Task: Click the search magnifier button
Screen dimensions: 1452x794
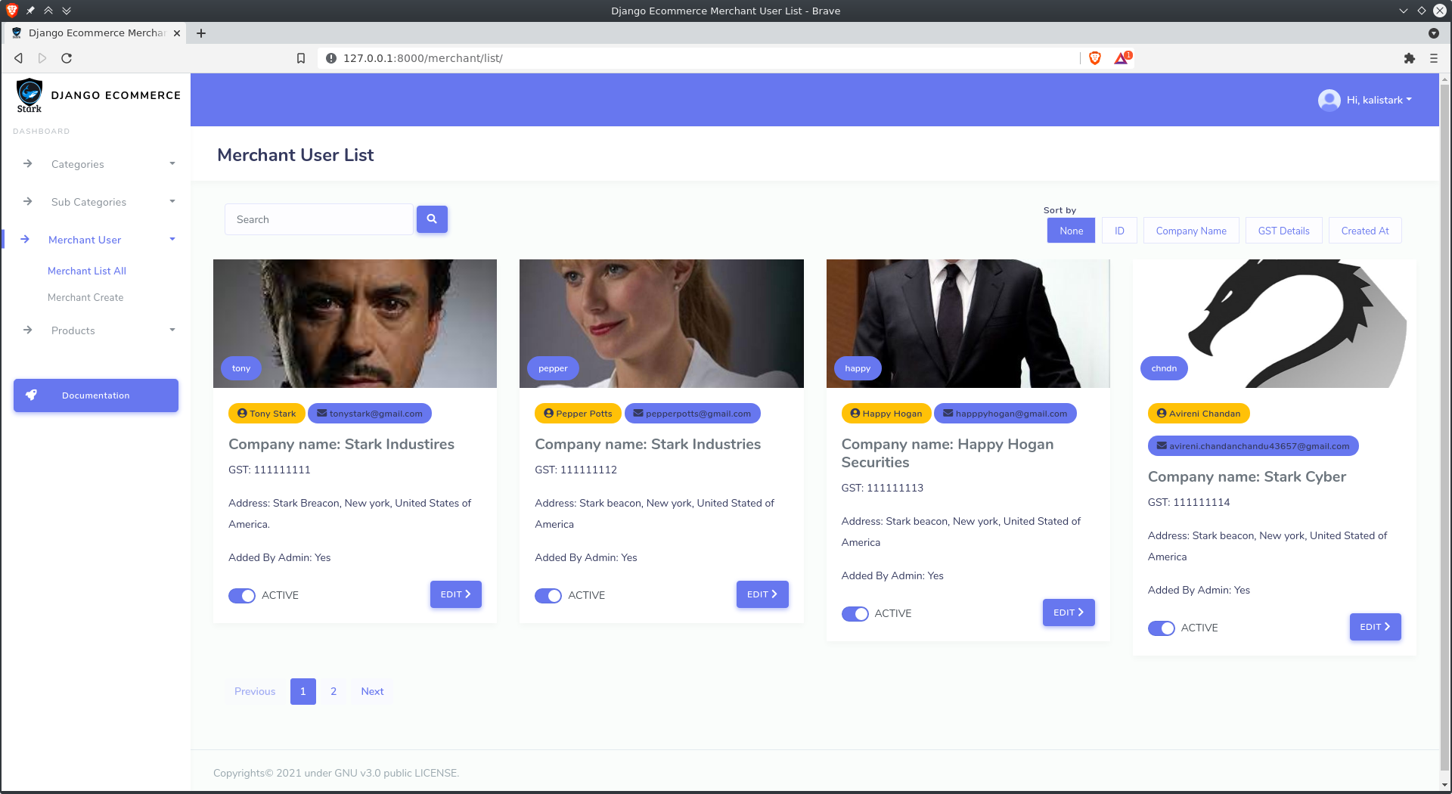Action: [432, 219]
